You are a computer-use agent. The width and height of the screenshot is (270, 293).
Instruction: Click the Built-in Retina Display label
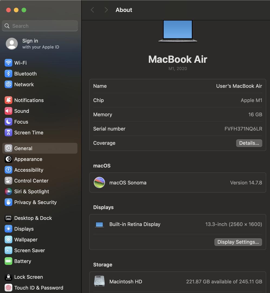[x=135, y=224]
